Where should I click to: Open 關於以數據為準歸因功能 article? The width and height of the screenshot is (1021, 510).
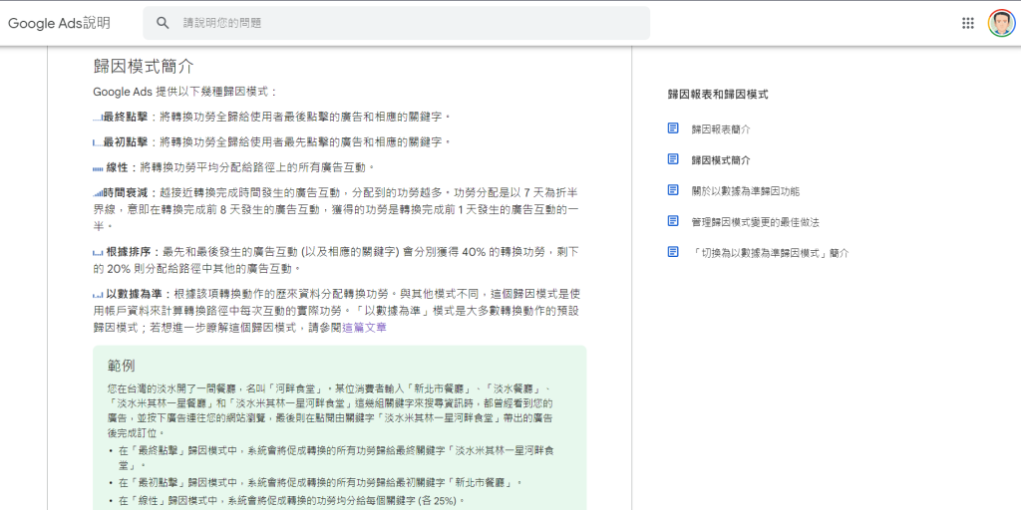[x=746, y=191]
